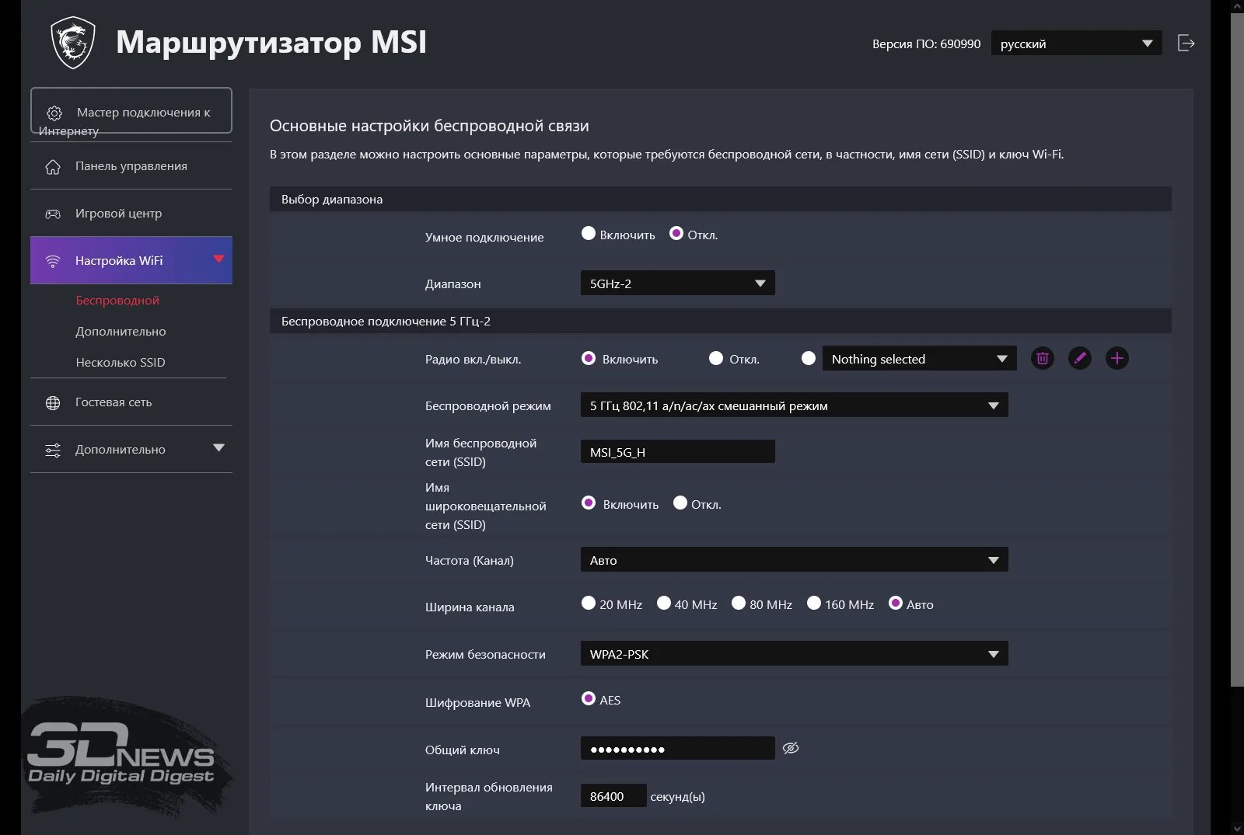Open Несколько SSID submenu page

tap(121, 363)
